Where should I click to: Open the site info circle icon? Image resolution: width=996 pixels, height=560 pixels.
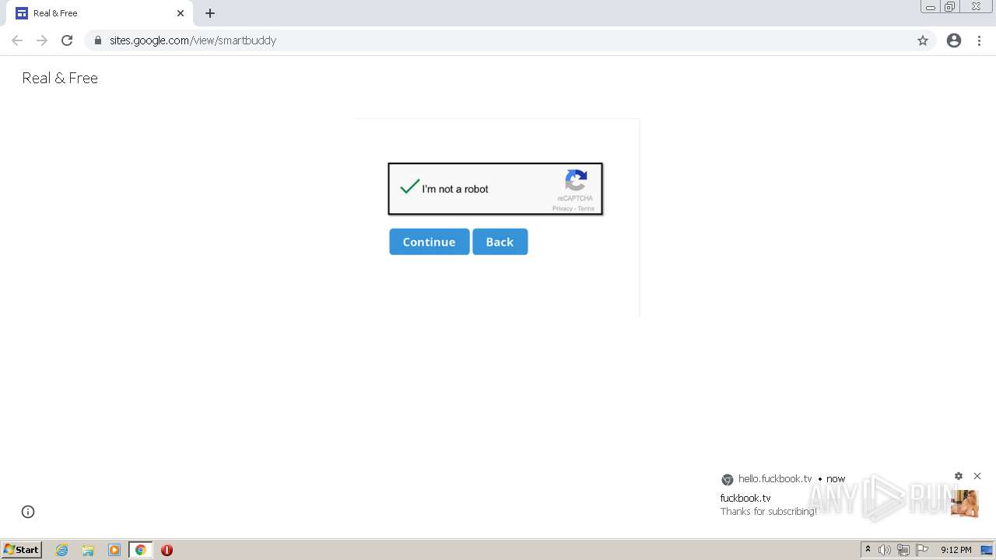coord(28,512)
